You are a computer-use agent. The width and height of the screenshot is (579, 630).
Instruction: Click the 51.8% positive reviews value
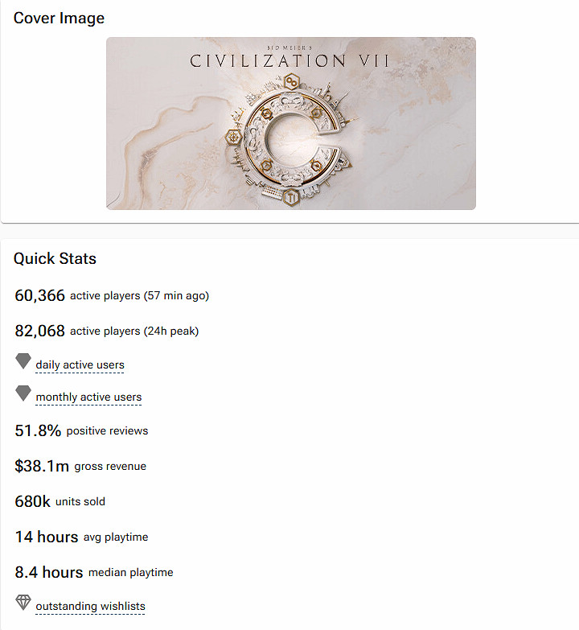[38, 431]
